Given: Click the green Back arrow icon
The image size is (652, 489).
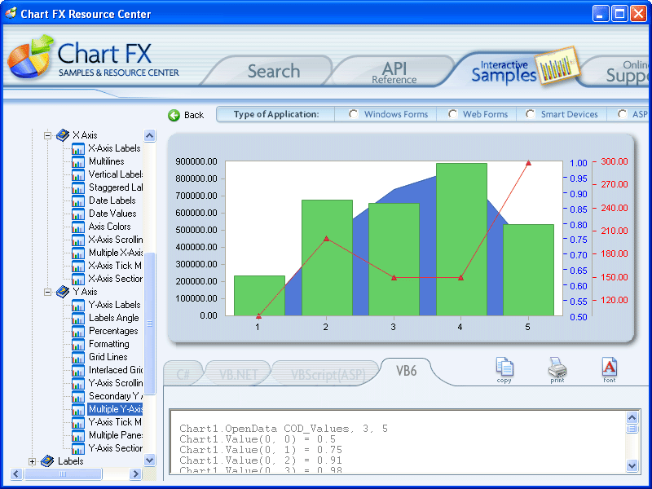Looking at the screenshot, I should coord(172,115).
